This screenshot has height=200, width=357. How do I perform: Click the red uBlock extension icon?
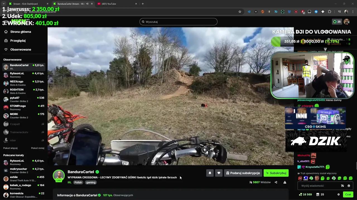(296, 12)
